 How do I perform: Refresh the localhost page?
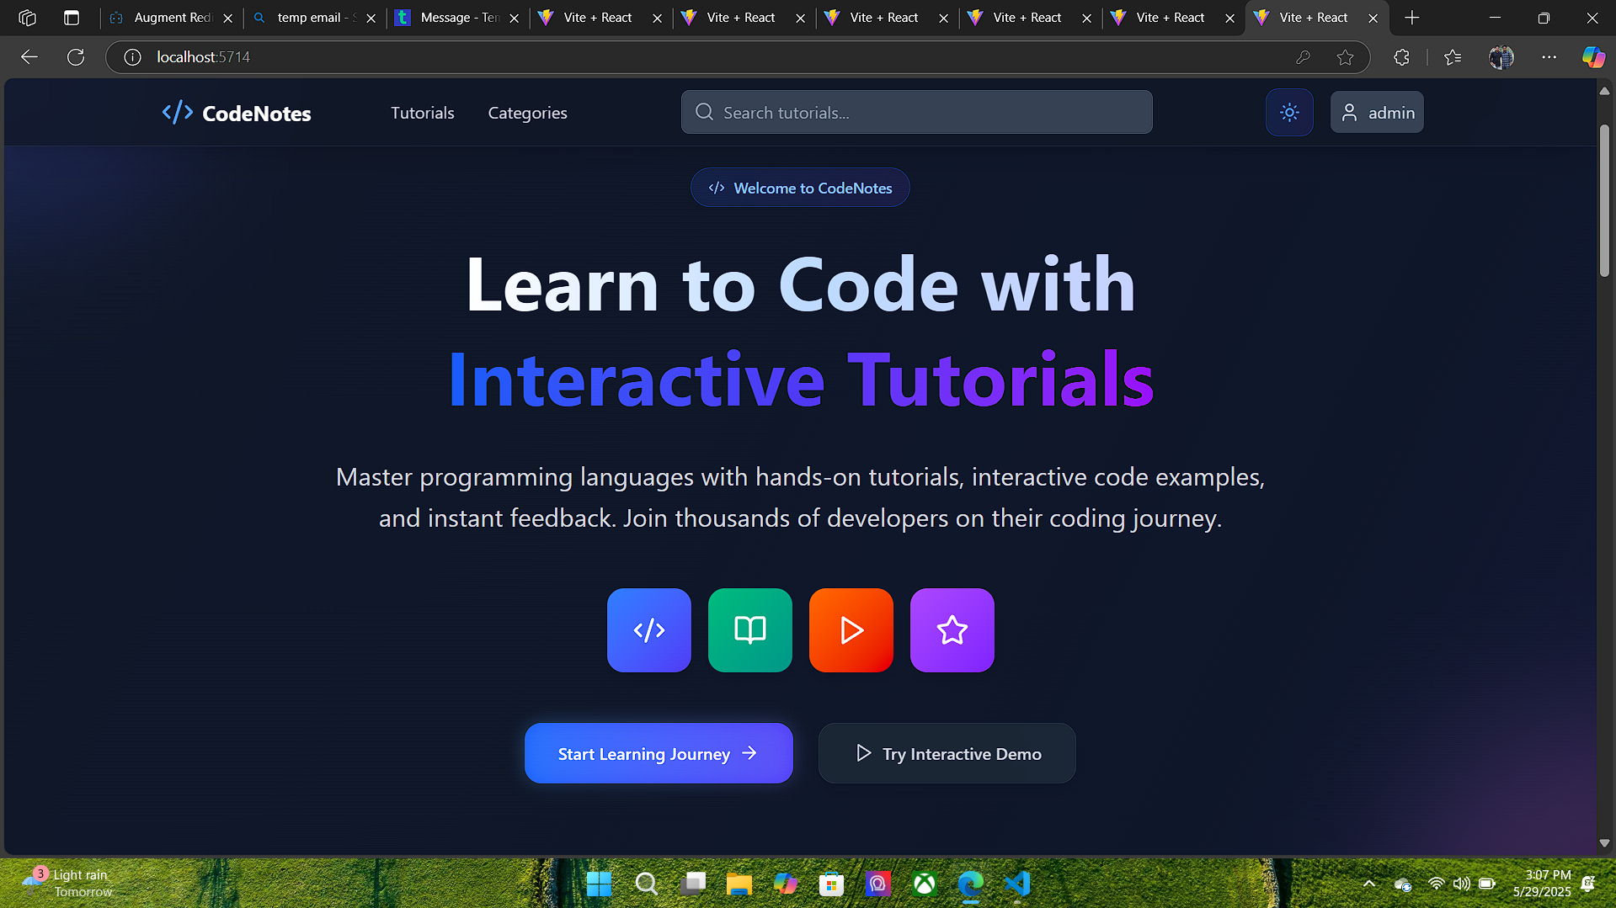(x=76, y=57)
